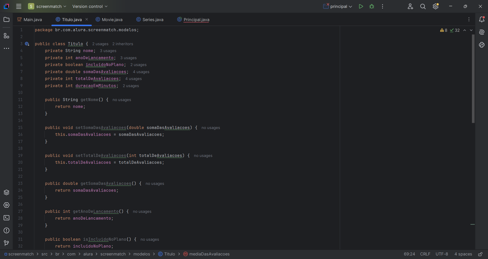Click the IntelliJ IDEA app logo
The image size is (488, 259).
point(6,6)
